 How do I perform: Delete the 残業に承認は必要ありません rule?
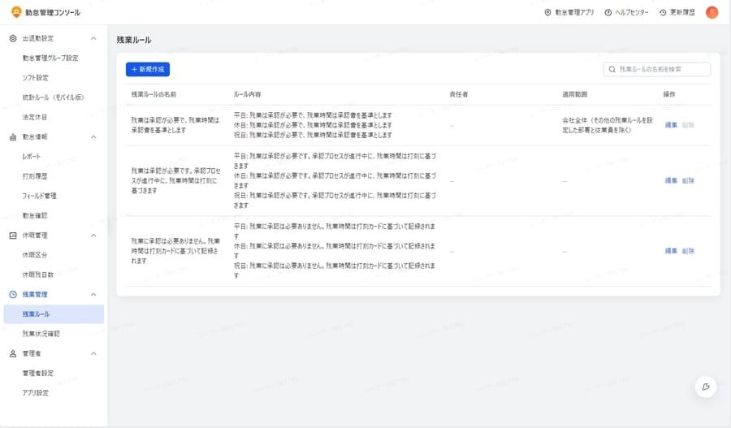point(688,251)
